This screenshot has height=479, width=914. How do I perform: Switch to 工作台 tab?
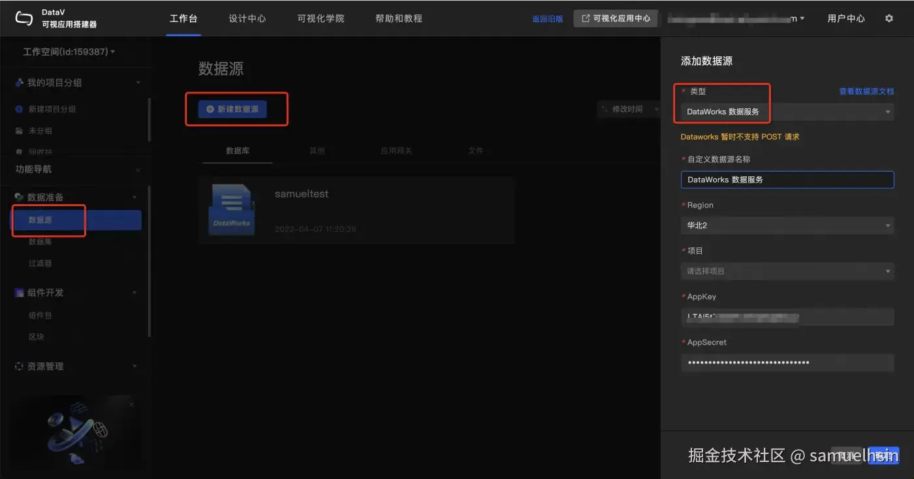(x=183, y=18)
